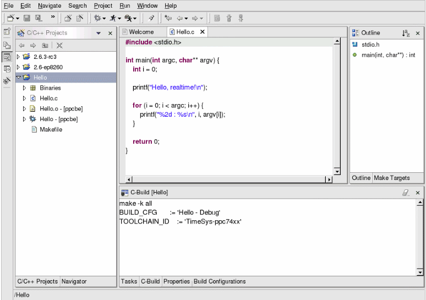Click the greyed-out Save icon
The image size is (426, 300).
[x=26, y=18]
